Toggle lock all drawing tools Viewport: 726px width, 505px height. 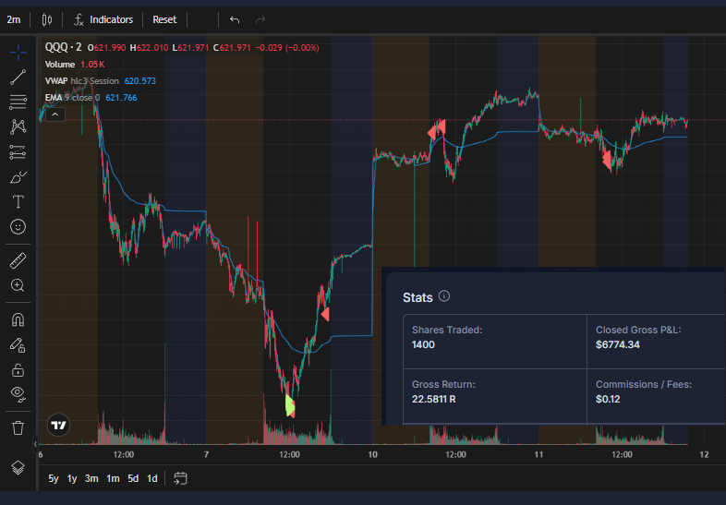point(18,370)
